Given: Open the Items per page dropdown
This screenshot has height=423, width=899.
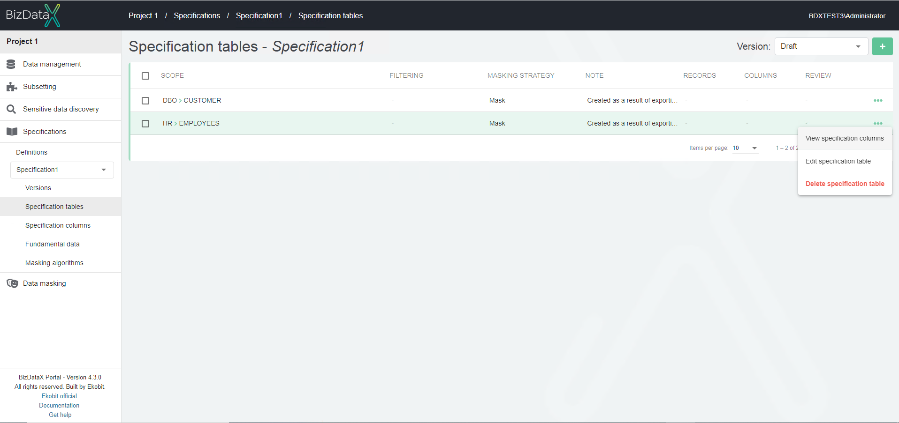Looking at the screenshot, I should tap(745, 148).
